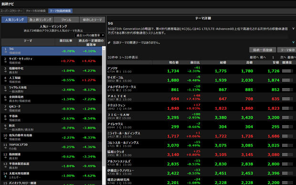The height and width of the screenshot is (185, 296).
Task: Click rank trend arrow for 半導体製造装置 theme
Action: pos(5,167)
